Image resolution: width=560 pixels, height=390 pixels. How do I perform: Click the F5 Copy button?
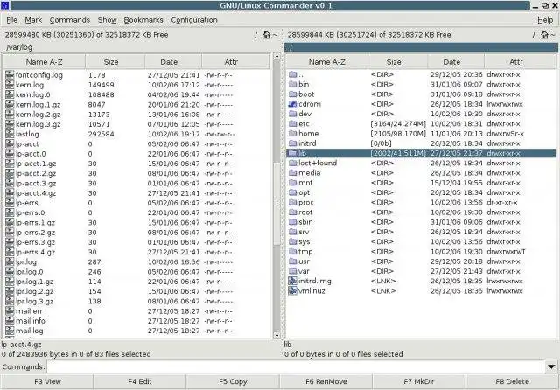pos(233,381)
